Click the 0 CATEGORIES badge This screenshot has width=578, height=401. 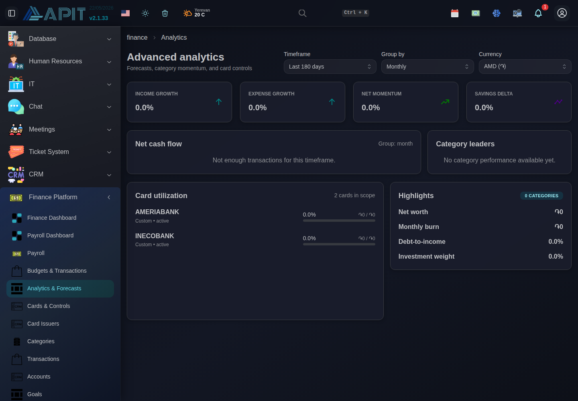(541, 196)
